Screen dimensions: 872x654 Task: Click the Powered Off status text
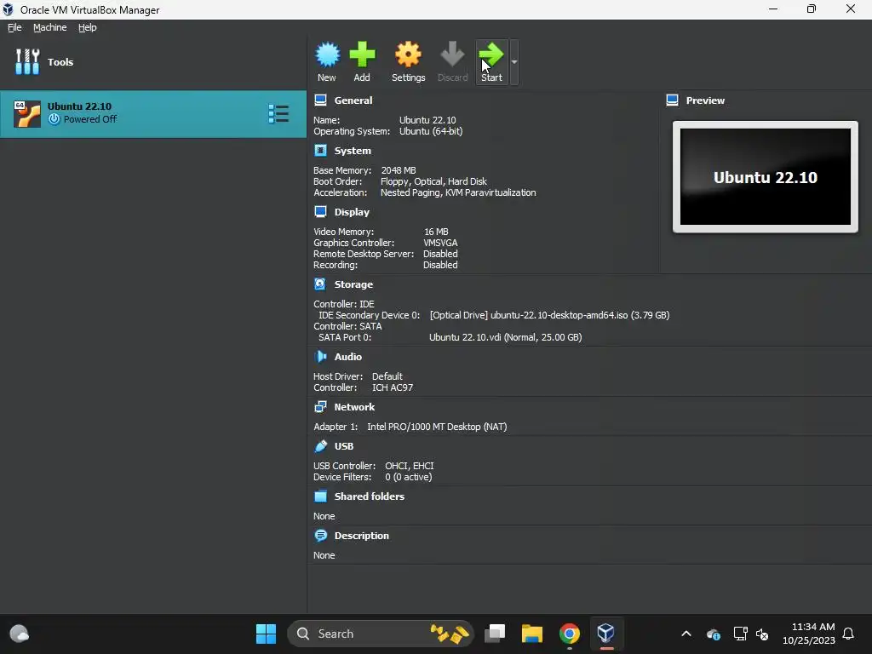coord(90,119)
